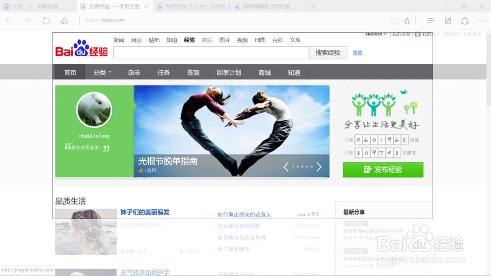The width and height of the screenshot is (491, 276).
Task: Open the 光棍节脱单指南 banner title
Action: pyautogui.click(x=168, y=161)
